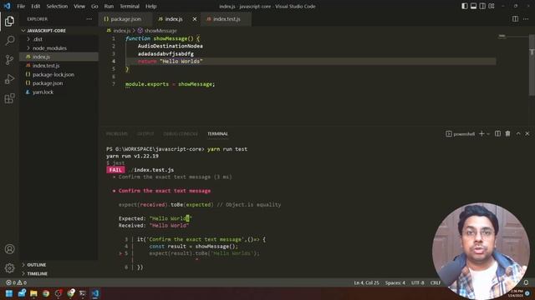Click Ln 4, Col 25 status item
The width and height of the screenshot is (535, 300).
(366, 282)
